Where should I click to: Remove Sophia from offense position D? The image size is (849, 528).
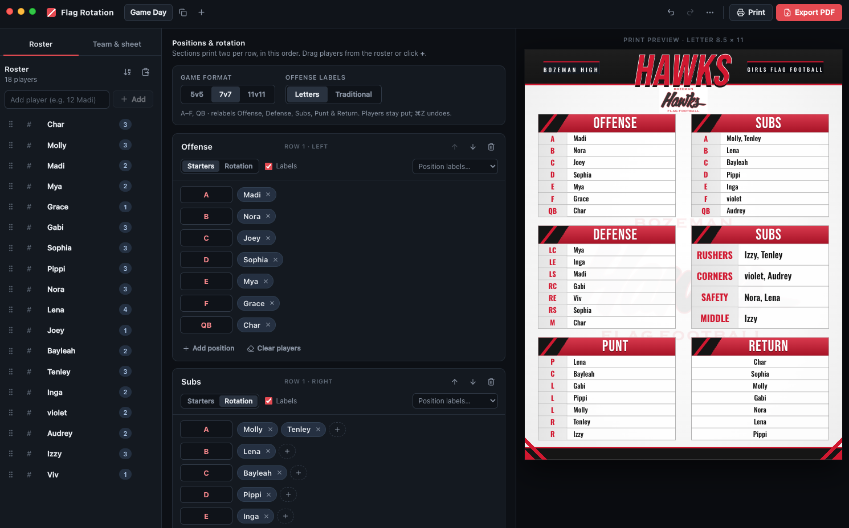click(276, 260)
